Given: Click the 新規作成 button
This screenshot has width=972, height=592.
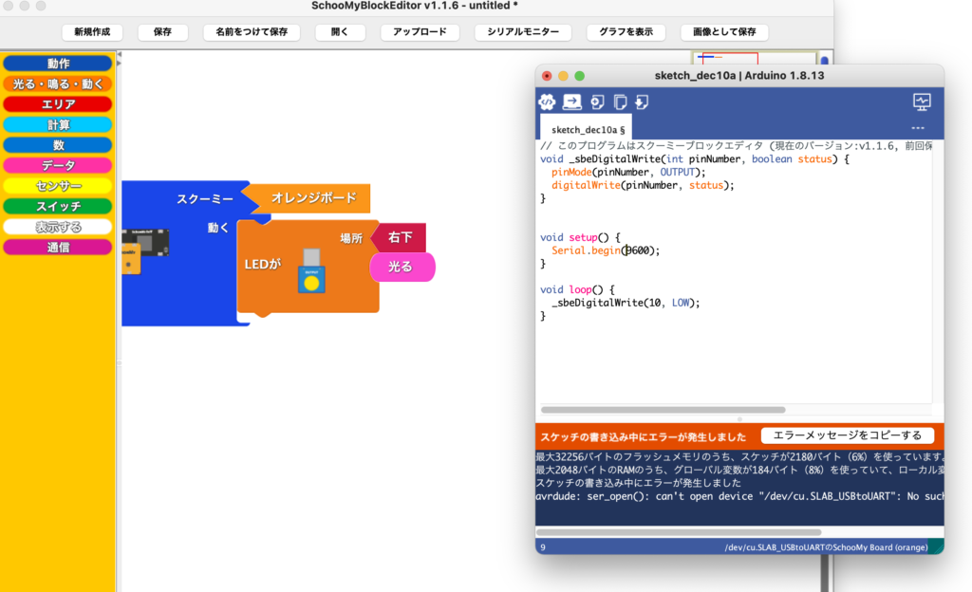Looking at the screenshot, I should (92, 31).
